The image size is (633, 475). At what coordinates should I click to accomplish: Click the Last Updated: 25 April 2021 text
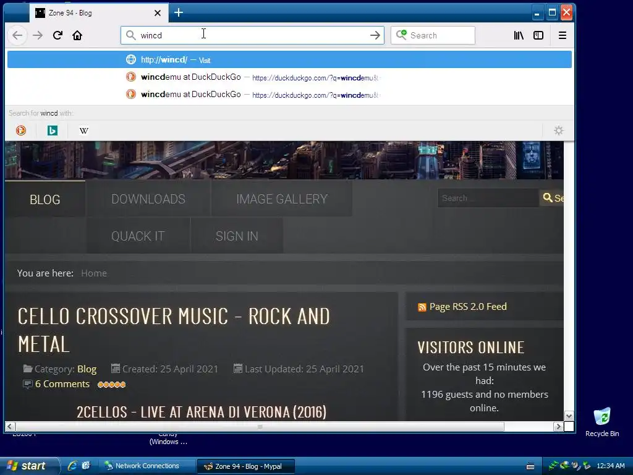click(x=304, y=369)
